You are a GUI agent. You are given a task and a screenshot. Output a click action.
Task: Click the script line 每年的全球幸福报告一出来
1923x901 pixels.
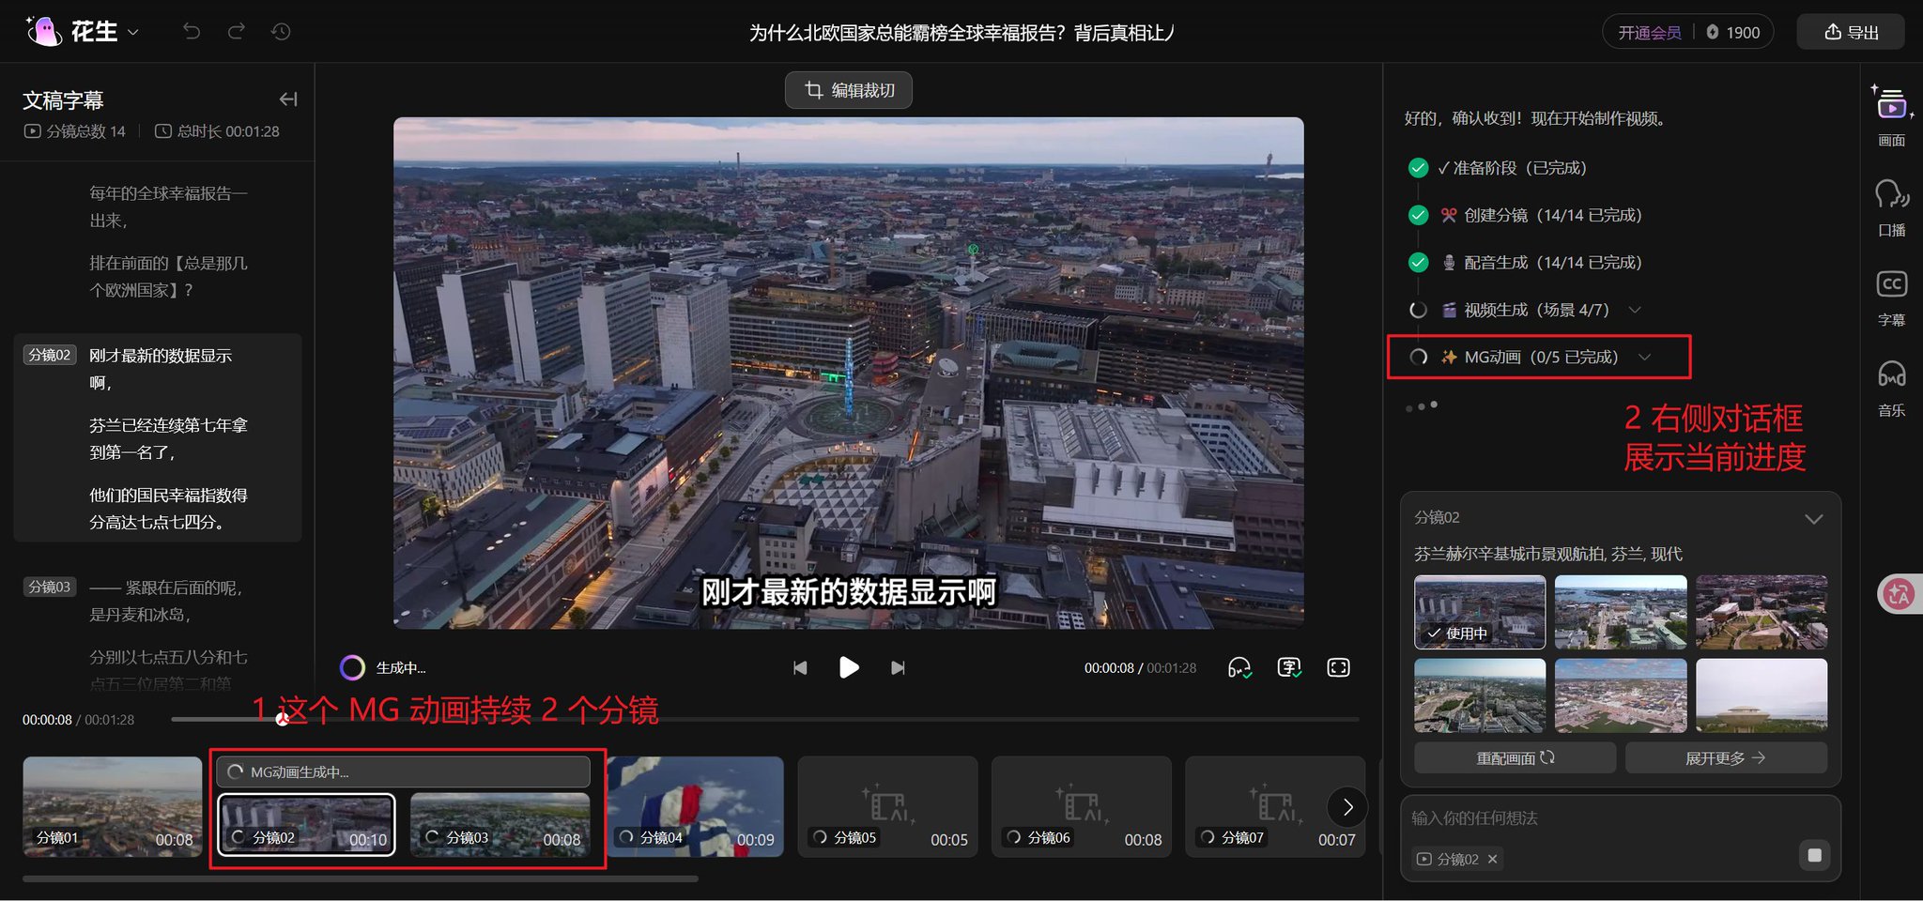point(168,206)
